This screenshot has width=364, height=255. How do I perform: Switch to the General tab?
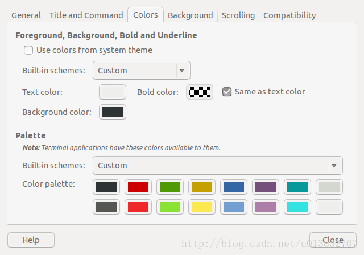click(26, 15)
